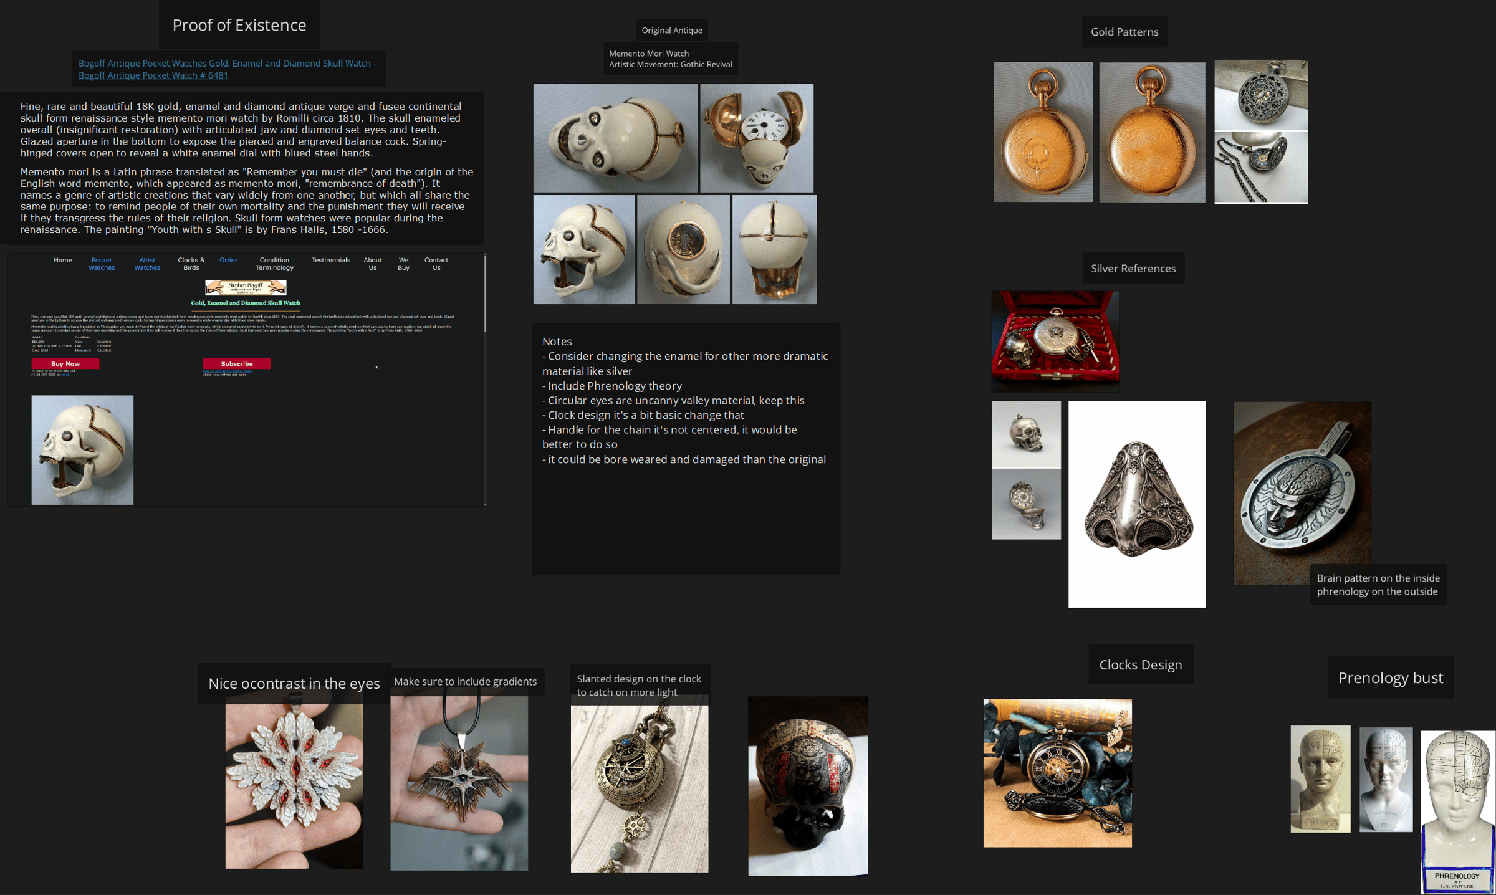Image resolution: width=1496 pixels, height=895 pixels.
Task: Select the engraved dark skull image
Action: click(x=808, y=786)
